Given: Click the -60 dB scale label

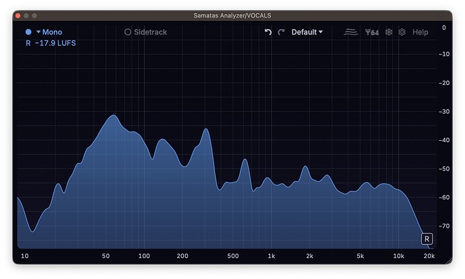Looking at the screenshot, I should point(444,197).
